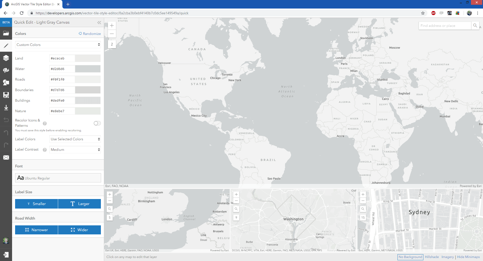Screen dimensions: 483x261
Task: Toggle Hillshade background option
Action: click(x=432, y=257)
